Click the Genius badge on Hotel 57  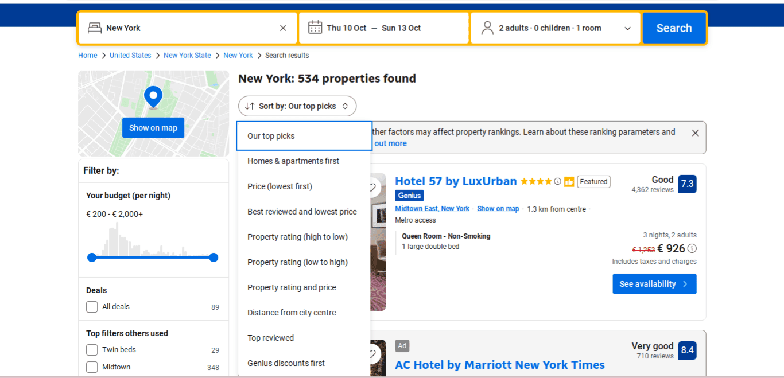(409, 196)
